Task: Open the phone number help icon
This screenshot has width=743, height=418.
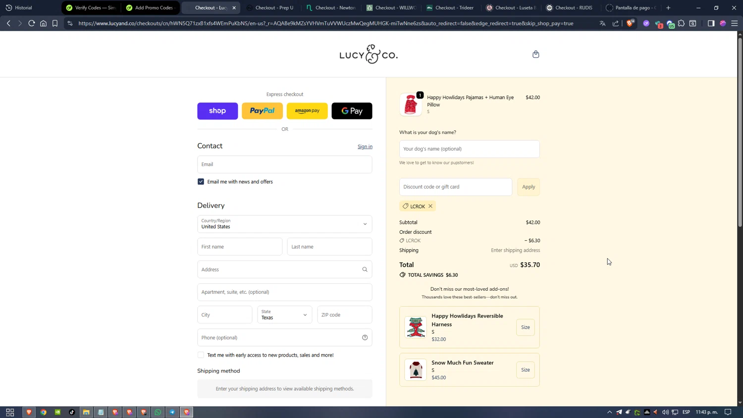Action: coord(365,338)
